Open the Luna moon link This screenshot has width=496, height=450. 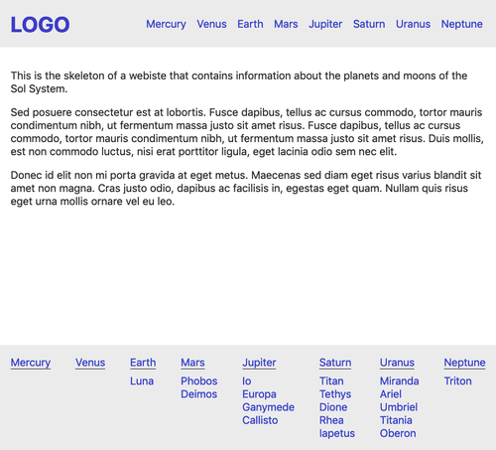pos(142,381)
